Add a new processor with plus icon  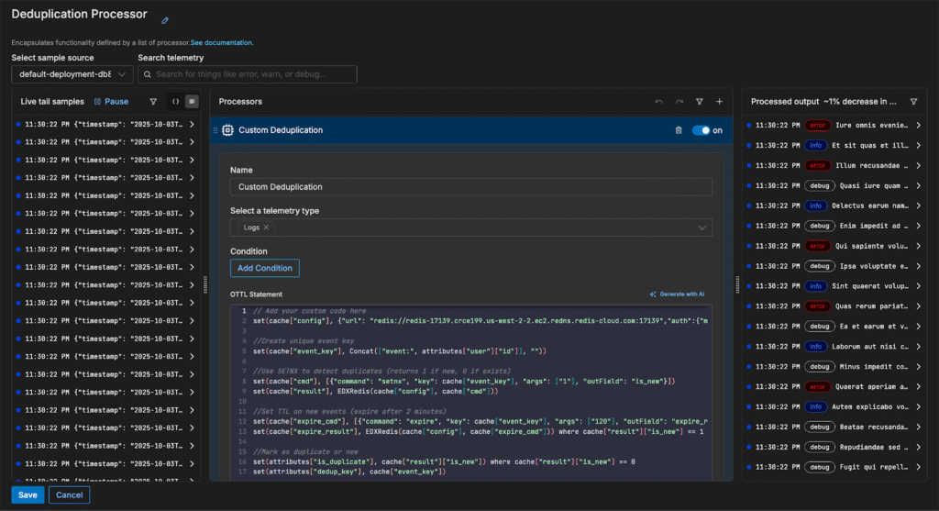[719, 102]
